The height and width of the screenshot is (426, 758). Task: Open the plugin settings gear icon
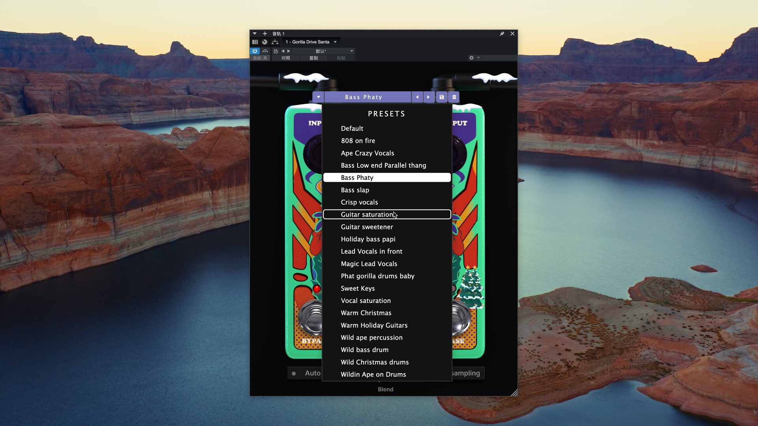point(471,58)
